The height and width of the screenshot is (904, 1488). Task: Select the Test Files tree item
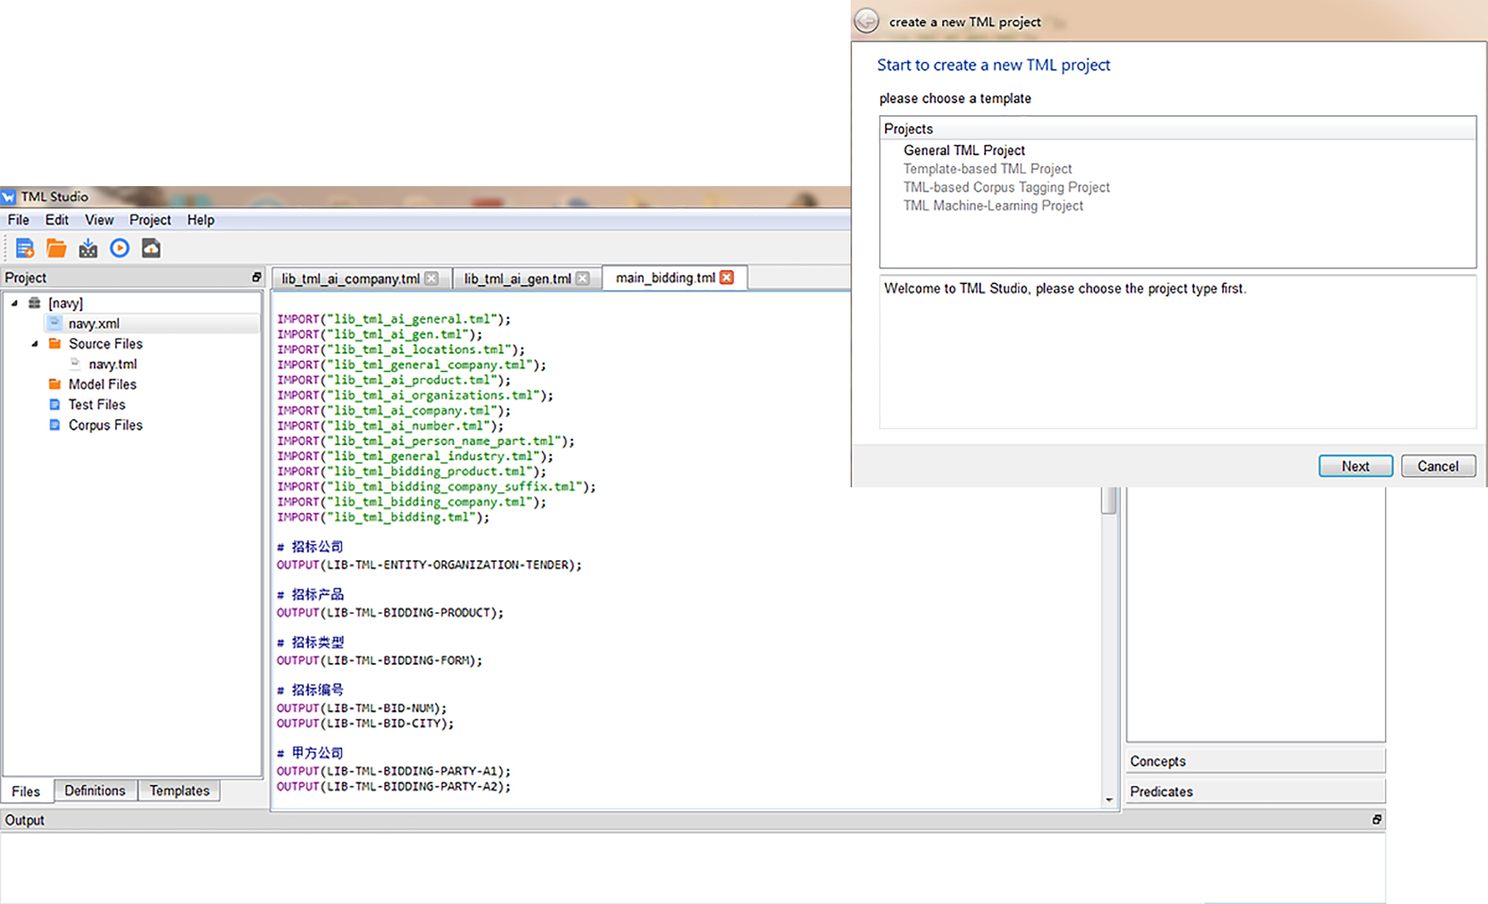point(97,404)
